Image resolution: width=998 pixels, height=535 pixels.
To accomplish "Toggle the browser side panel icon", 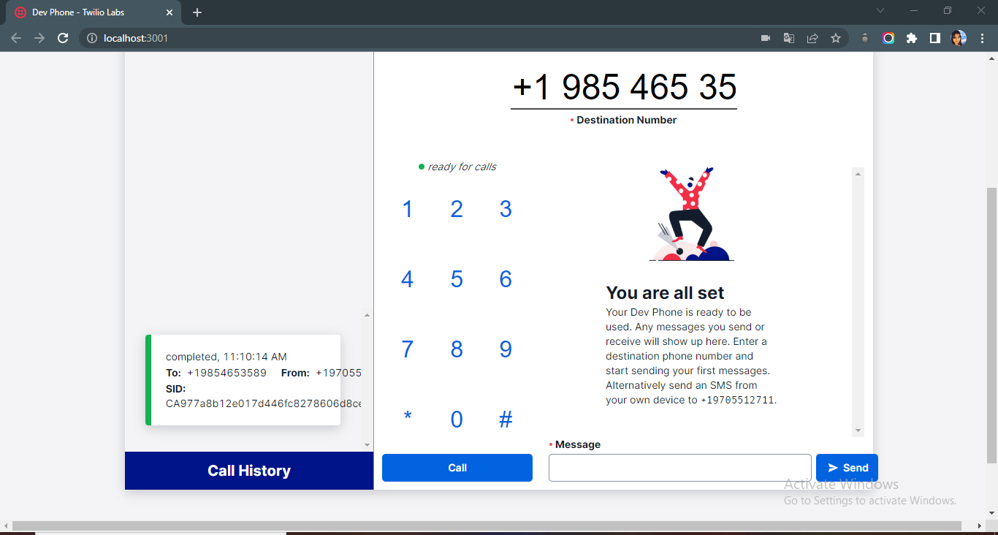I will coord(935,38).
